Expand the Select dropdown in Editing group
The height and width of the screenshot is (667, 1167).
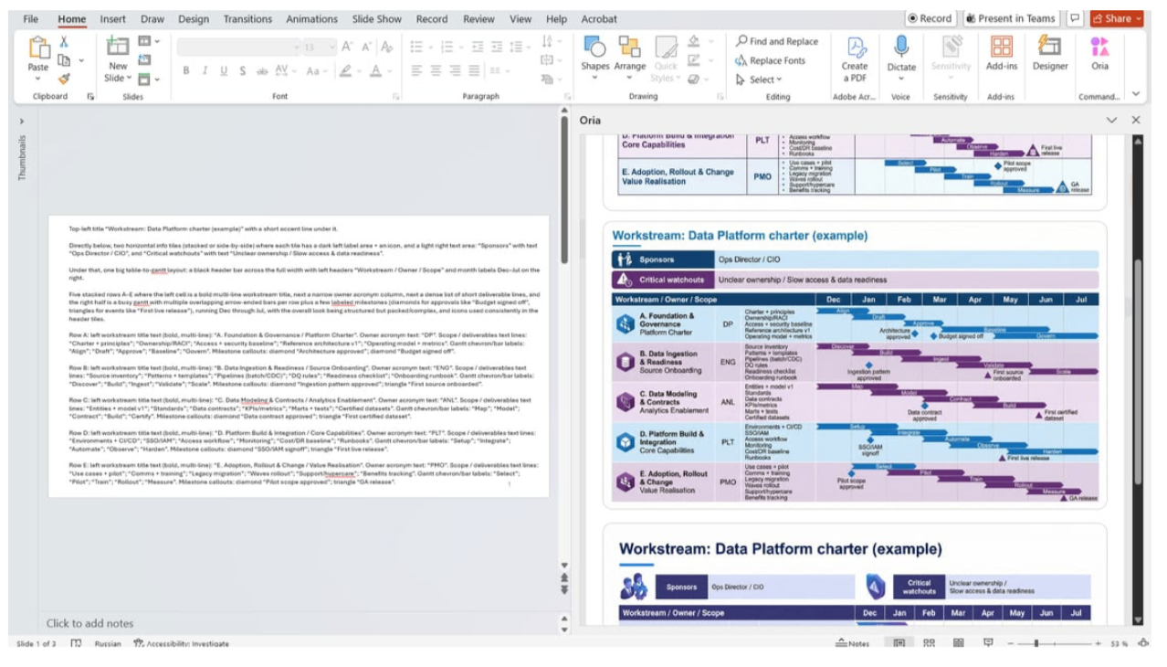pyautogui.click(x=759, y=79)
